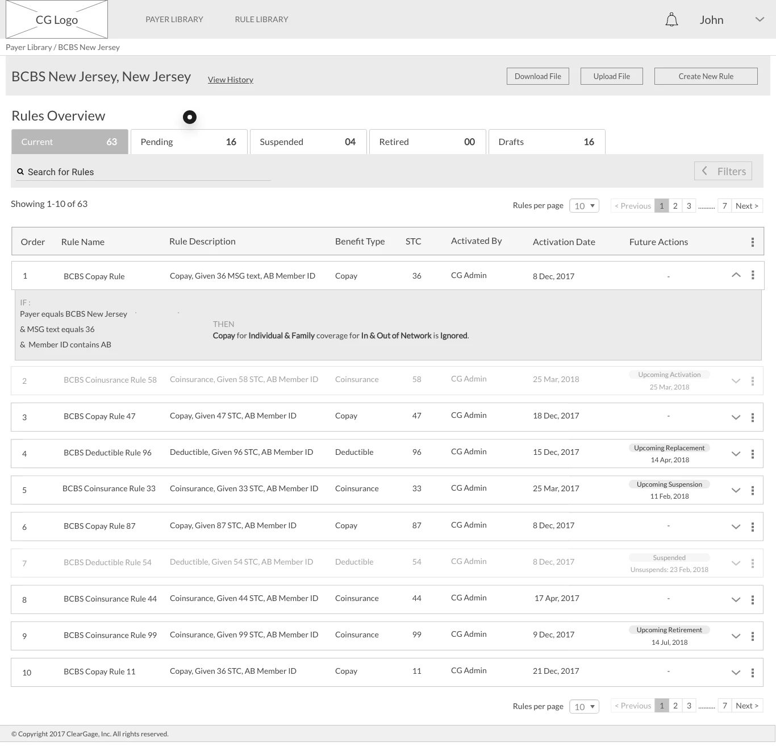The width and height of the screenshot is (776, 746).
Task: Click the CG Logo image
Action: pyautogui.click(x=57, y=19)
